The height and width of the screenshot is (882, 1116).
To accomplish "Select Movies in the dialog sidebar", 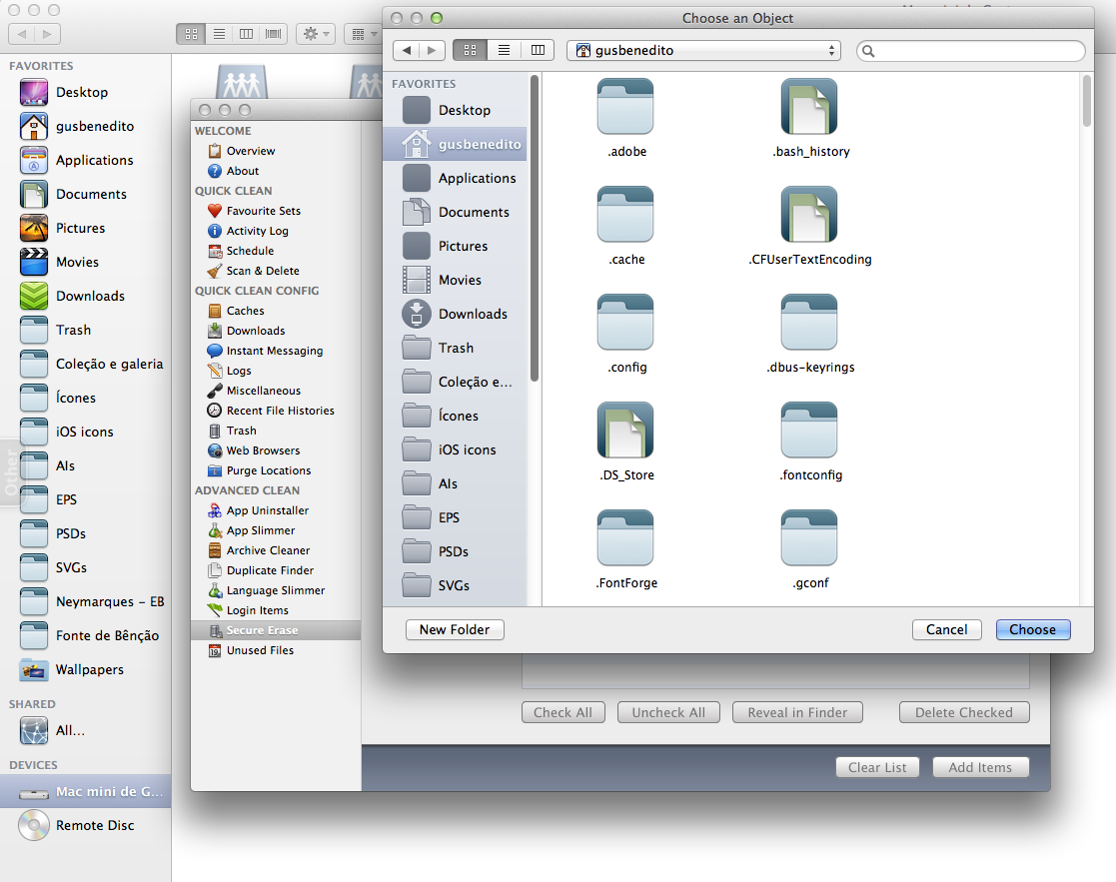I will (x=456, y=280).
